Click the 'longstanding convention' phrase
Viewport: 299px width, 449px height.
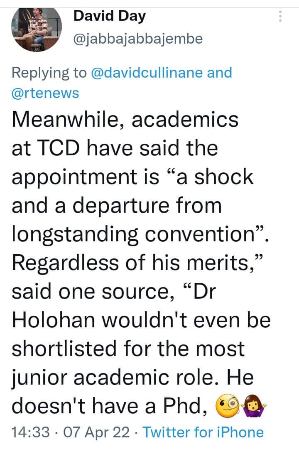(x=133, y=235)
